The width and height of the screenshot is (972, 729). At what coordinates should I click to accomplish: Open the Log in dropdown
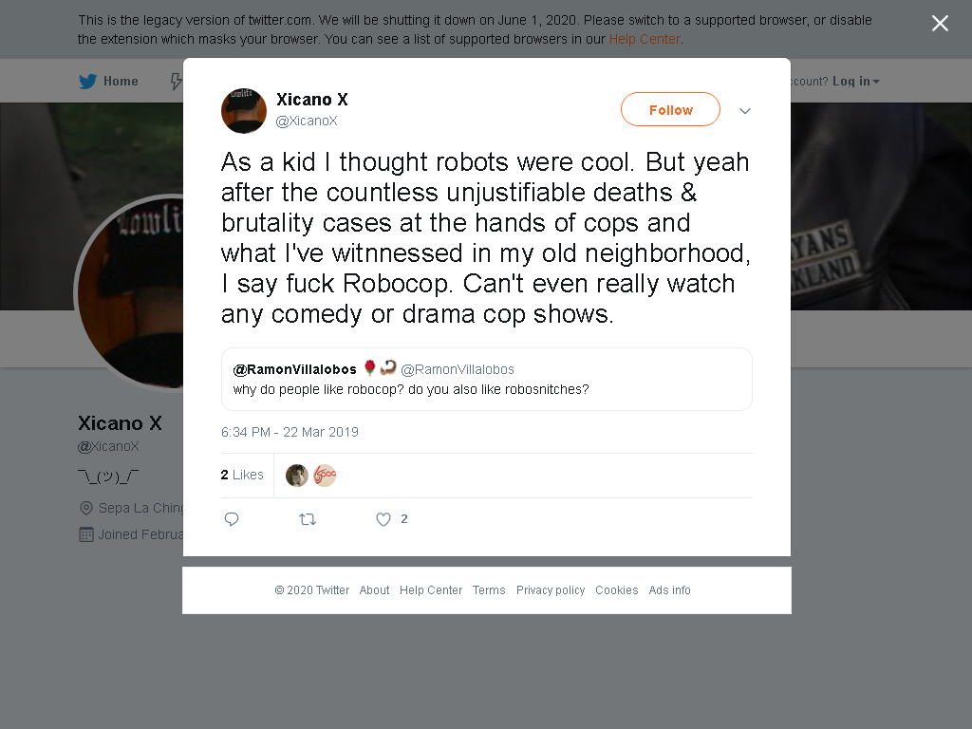855,82
